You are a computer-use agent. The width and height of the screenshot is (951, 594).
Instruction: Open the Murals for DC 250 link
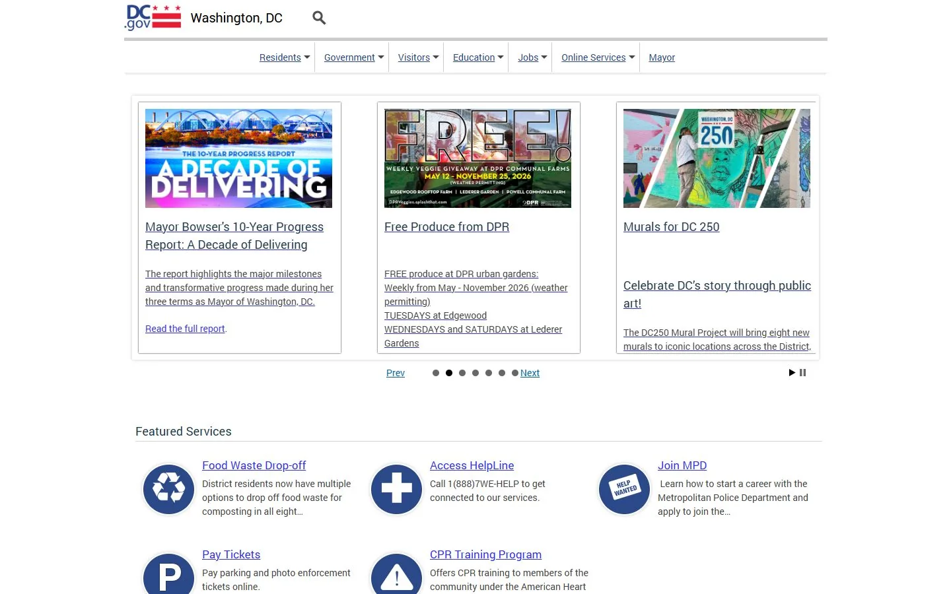(671, 227)
